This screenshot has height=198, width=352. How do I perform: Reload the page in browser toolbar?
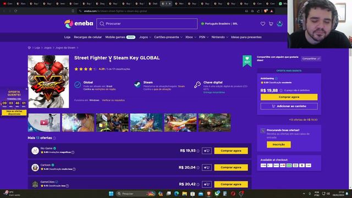coord(15,11)
